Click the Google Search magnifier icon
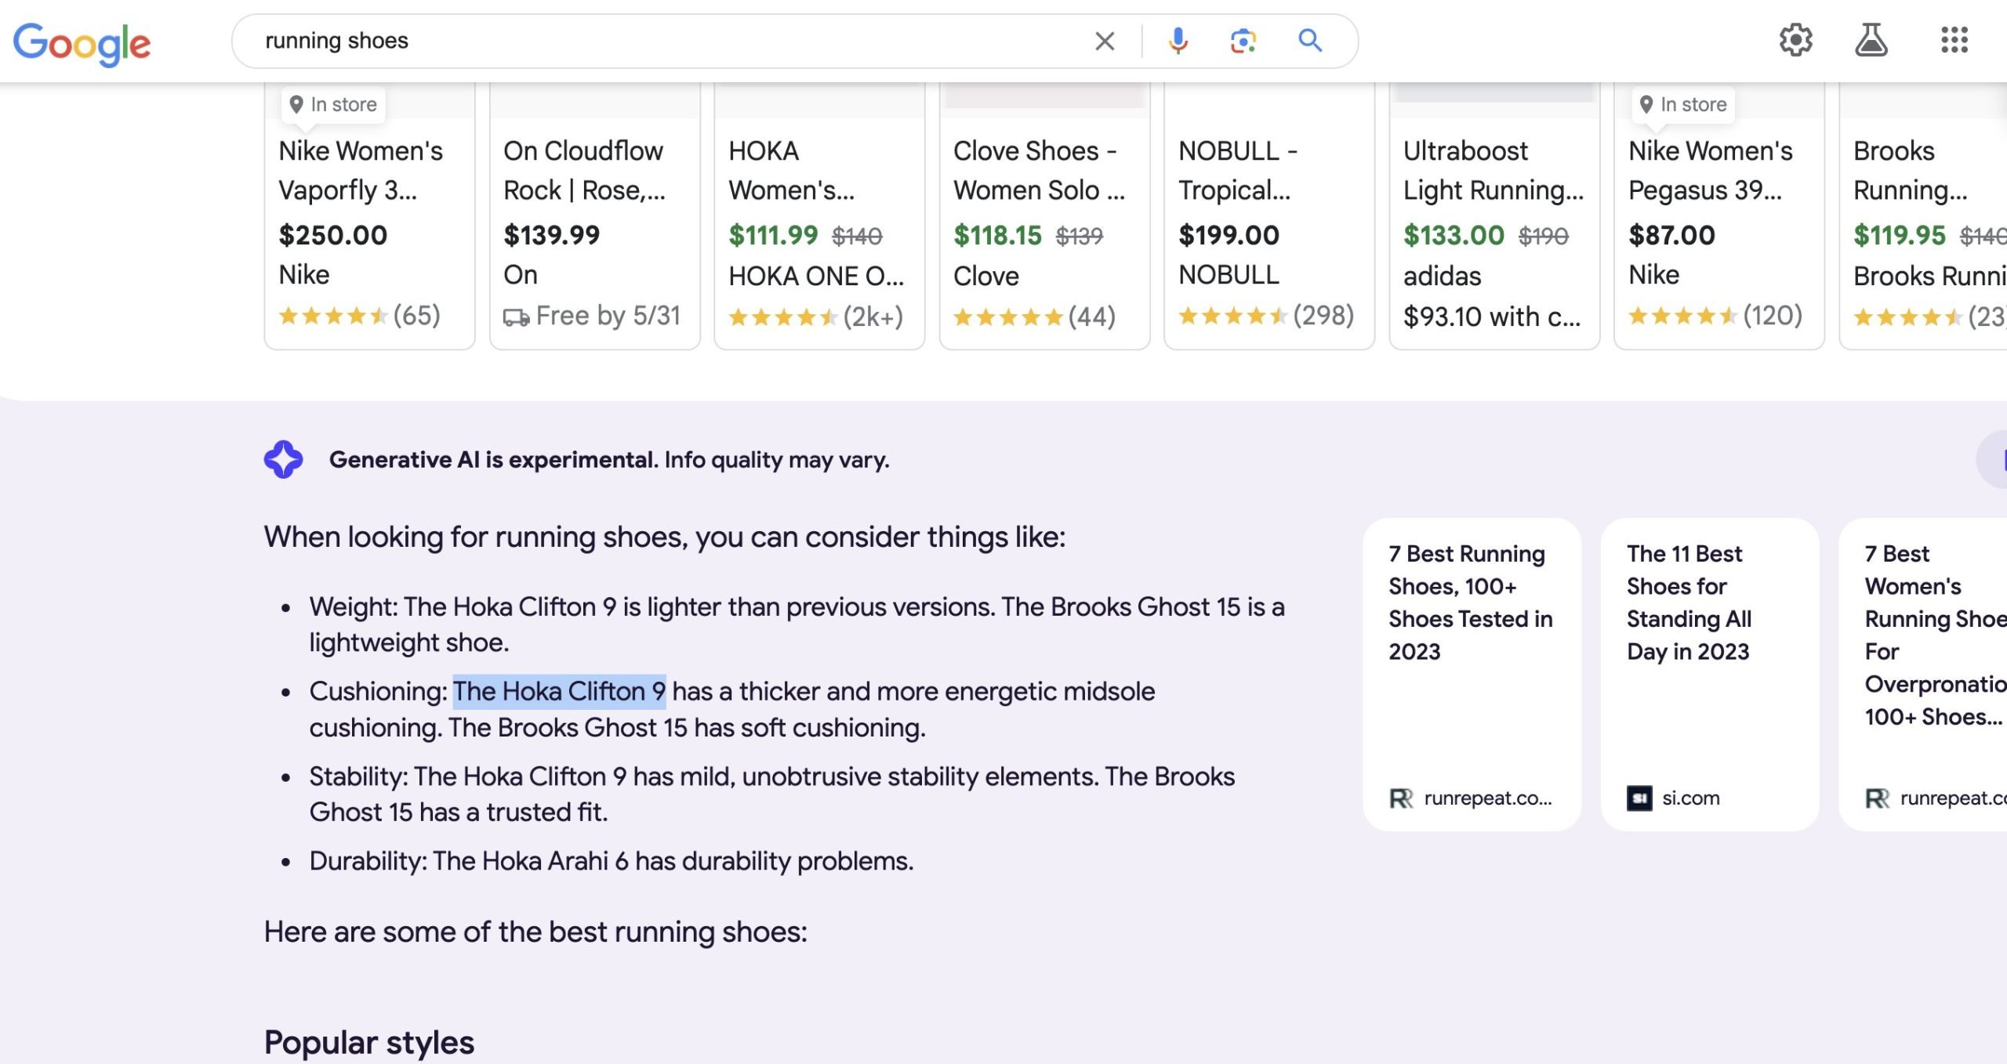The width and height of the screenshot is (2007, 1064). pyautogui.click(x=1310, y=40)
